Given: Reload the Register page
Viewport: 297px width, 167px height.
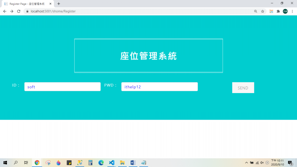Looking at the screenshot, I should point(19,11).
